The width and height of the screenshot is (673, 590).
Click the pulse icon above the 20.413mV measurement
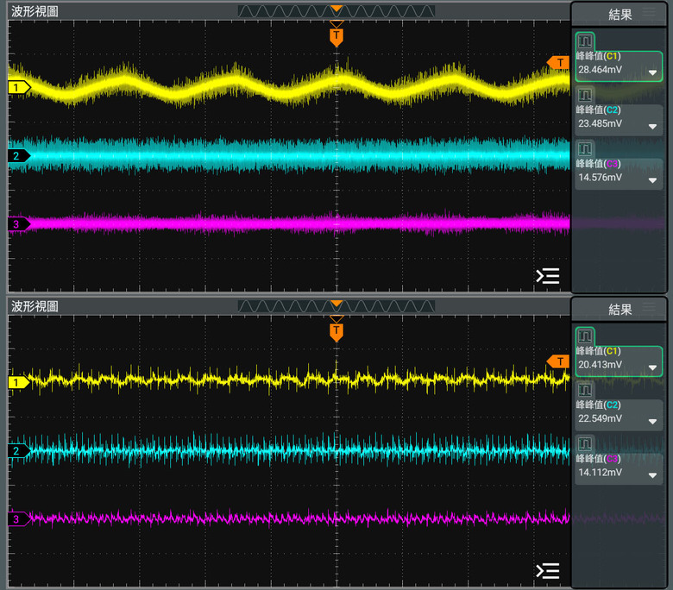pyautogui.click(x=586, y=336)
